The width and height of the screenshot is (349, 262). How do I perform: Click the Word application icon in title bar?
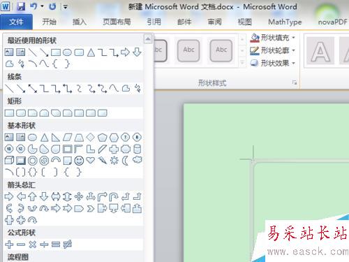click(x=6, y=6)
